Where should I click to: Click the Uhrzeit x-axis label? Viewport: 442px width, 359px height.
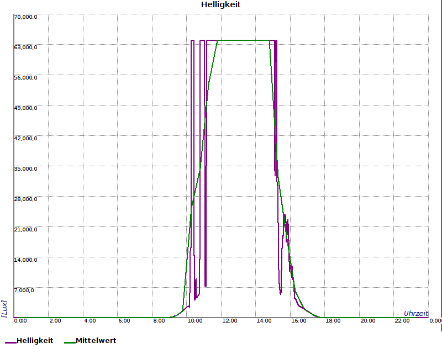point(416,313)
